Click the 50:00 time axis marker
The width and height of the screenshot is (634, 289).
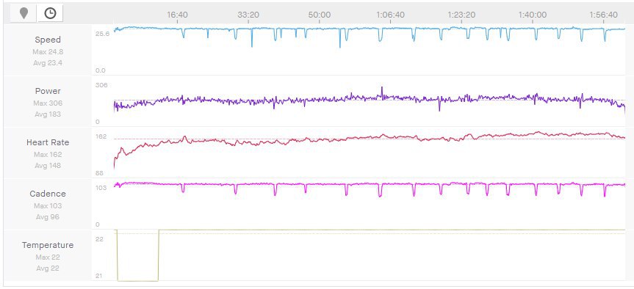(x=320, y=15)
